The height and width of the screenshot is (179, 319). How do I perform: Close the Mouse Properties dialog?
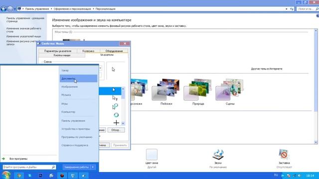coord(125,43)
